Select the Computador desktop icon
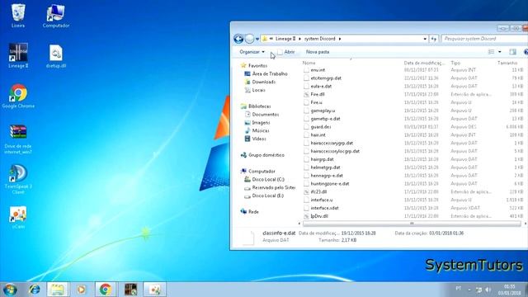528x297 pixels. tap(56, 16)
